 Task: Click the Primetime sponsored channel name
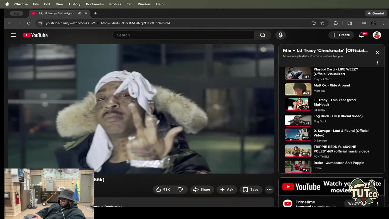pos(305,202)
